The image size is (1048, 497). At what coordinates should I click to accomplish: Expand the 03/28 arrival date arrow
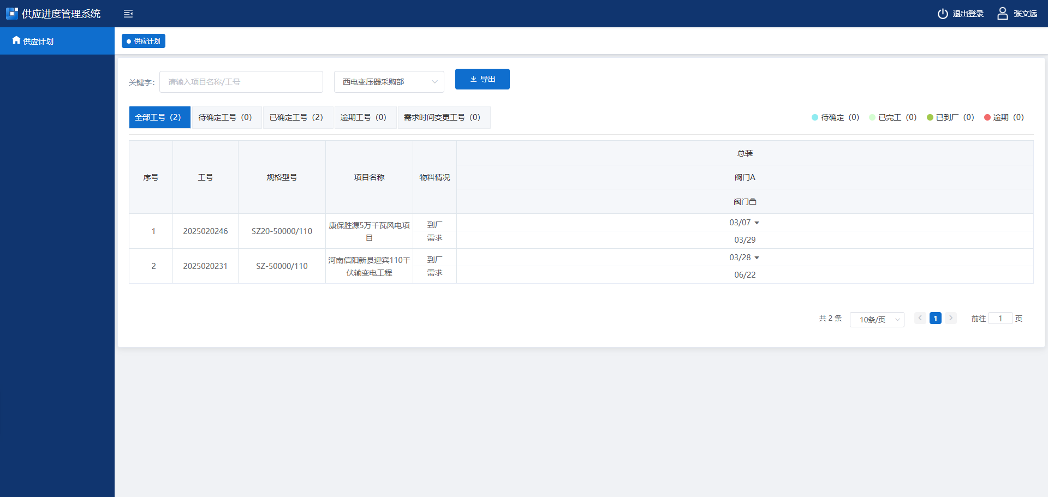point(757,258)
